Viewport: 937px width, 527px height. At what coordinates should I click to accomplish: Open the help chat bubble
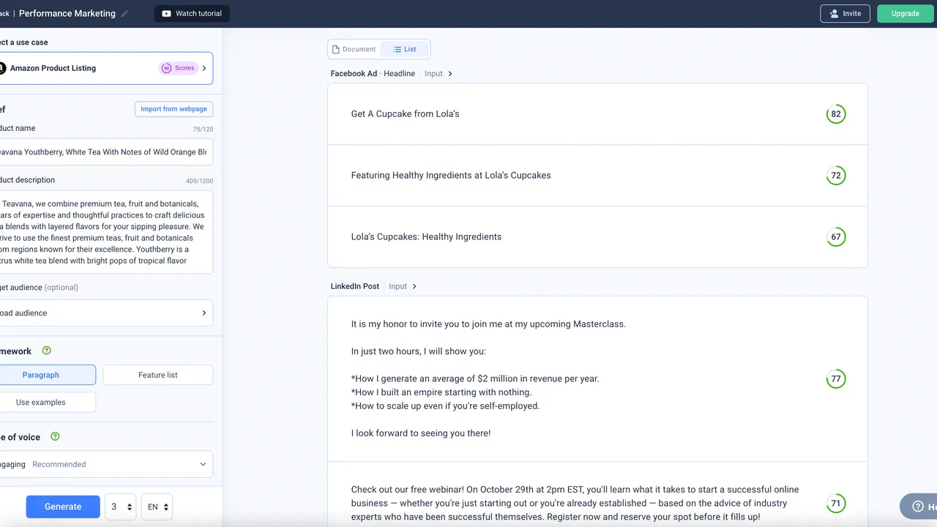pyautogui.click(x=919, y=507)
